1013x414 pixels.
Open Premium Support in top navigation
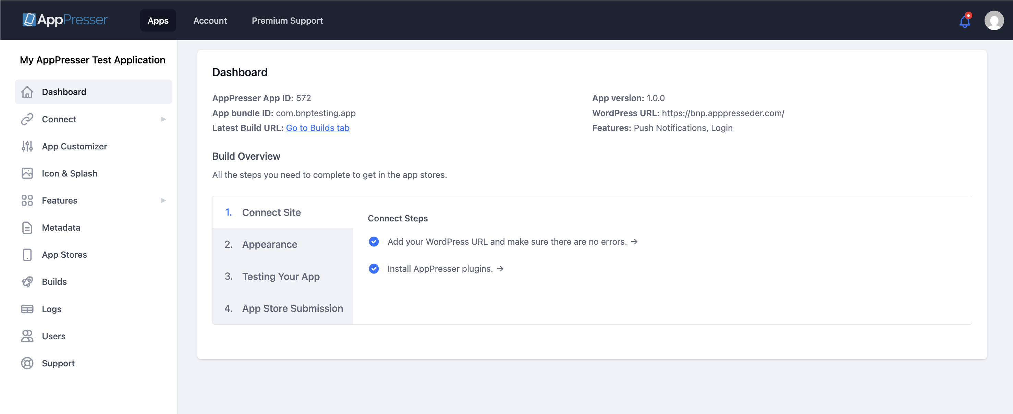[287, 21]
